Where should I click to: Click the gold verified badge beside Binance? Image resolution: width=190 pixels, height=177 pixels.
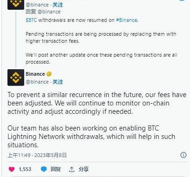click(x=49, y=74)
